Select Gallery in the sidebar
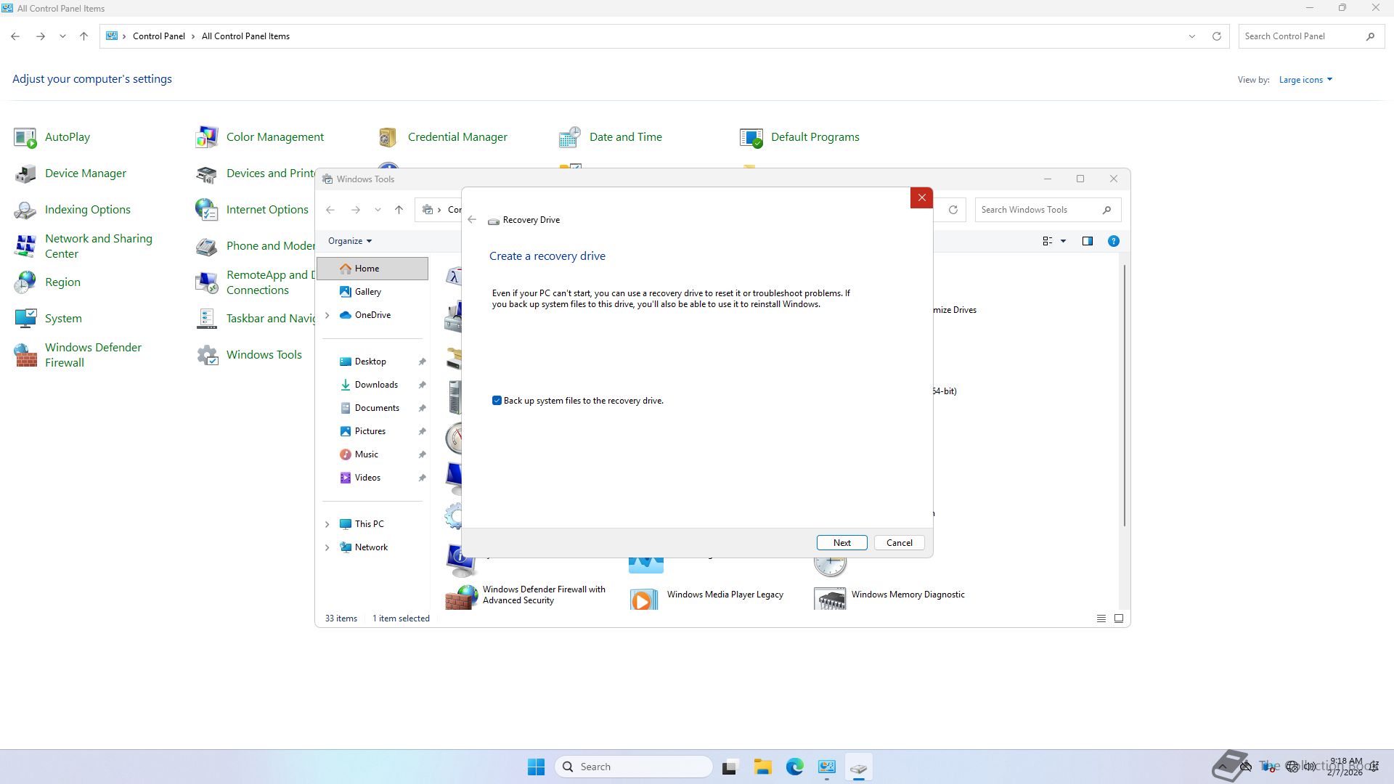 coord(367,292)
